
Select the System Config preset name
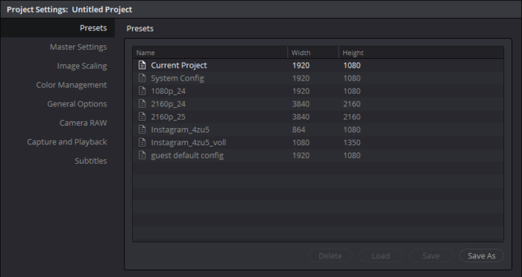(177, 78)
